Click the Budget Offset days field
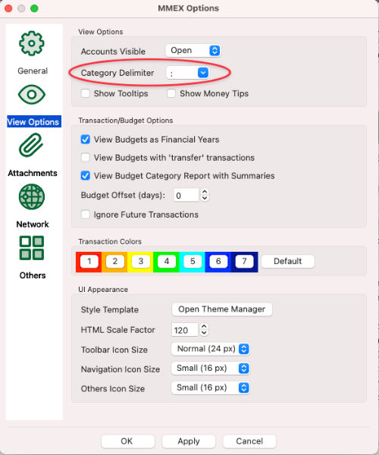 (x=186, y=196)
